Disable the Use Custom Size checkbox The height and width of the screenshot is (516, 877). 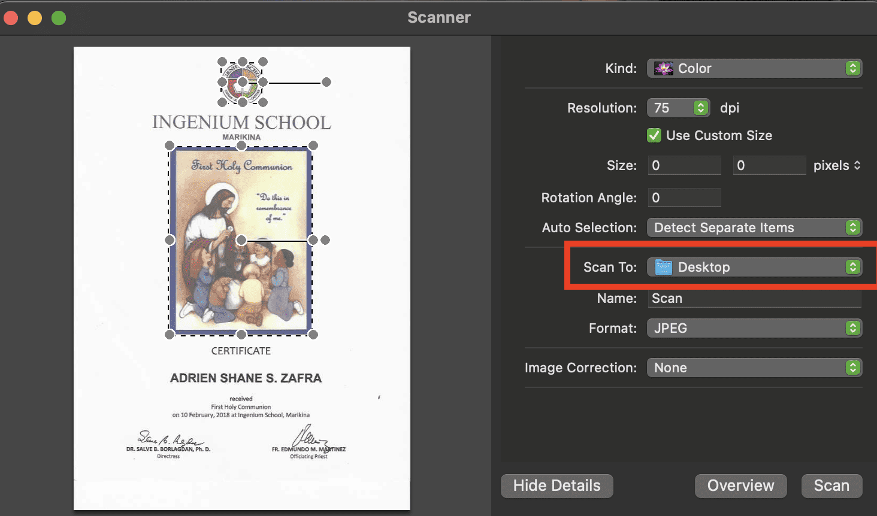[x=654, y=135]
